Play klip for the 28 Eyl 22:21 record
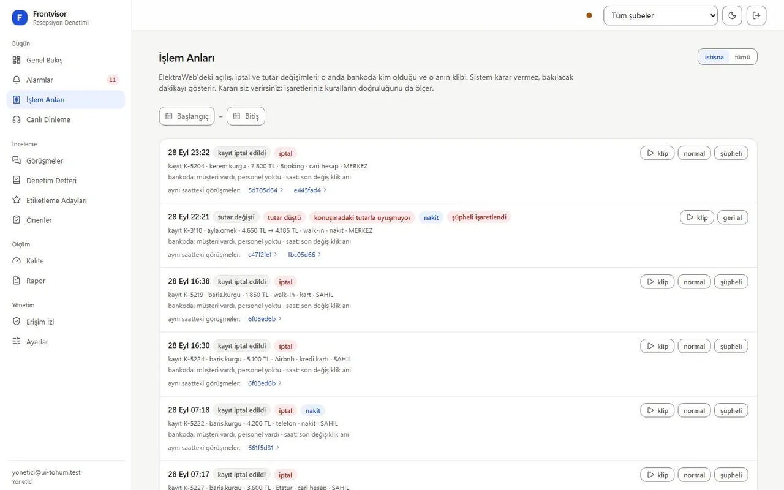784x490 pixels. (x=697, y=217)
